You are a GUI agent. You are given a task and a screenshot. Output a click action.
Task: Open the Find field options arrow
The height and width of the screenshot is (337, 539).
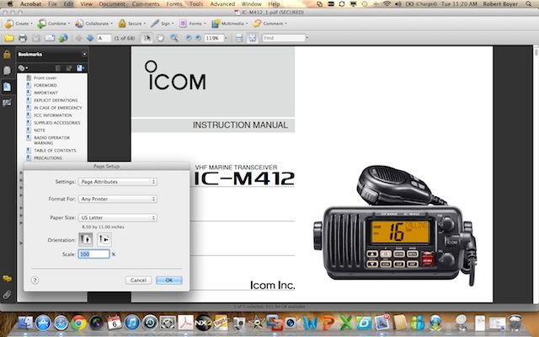[307, 38]
